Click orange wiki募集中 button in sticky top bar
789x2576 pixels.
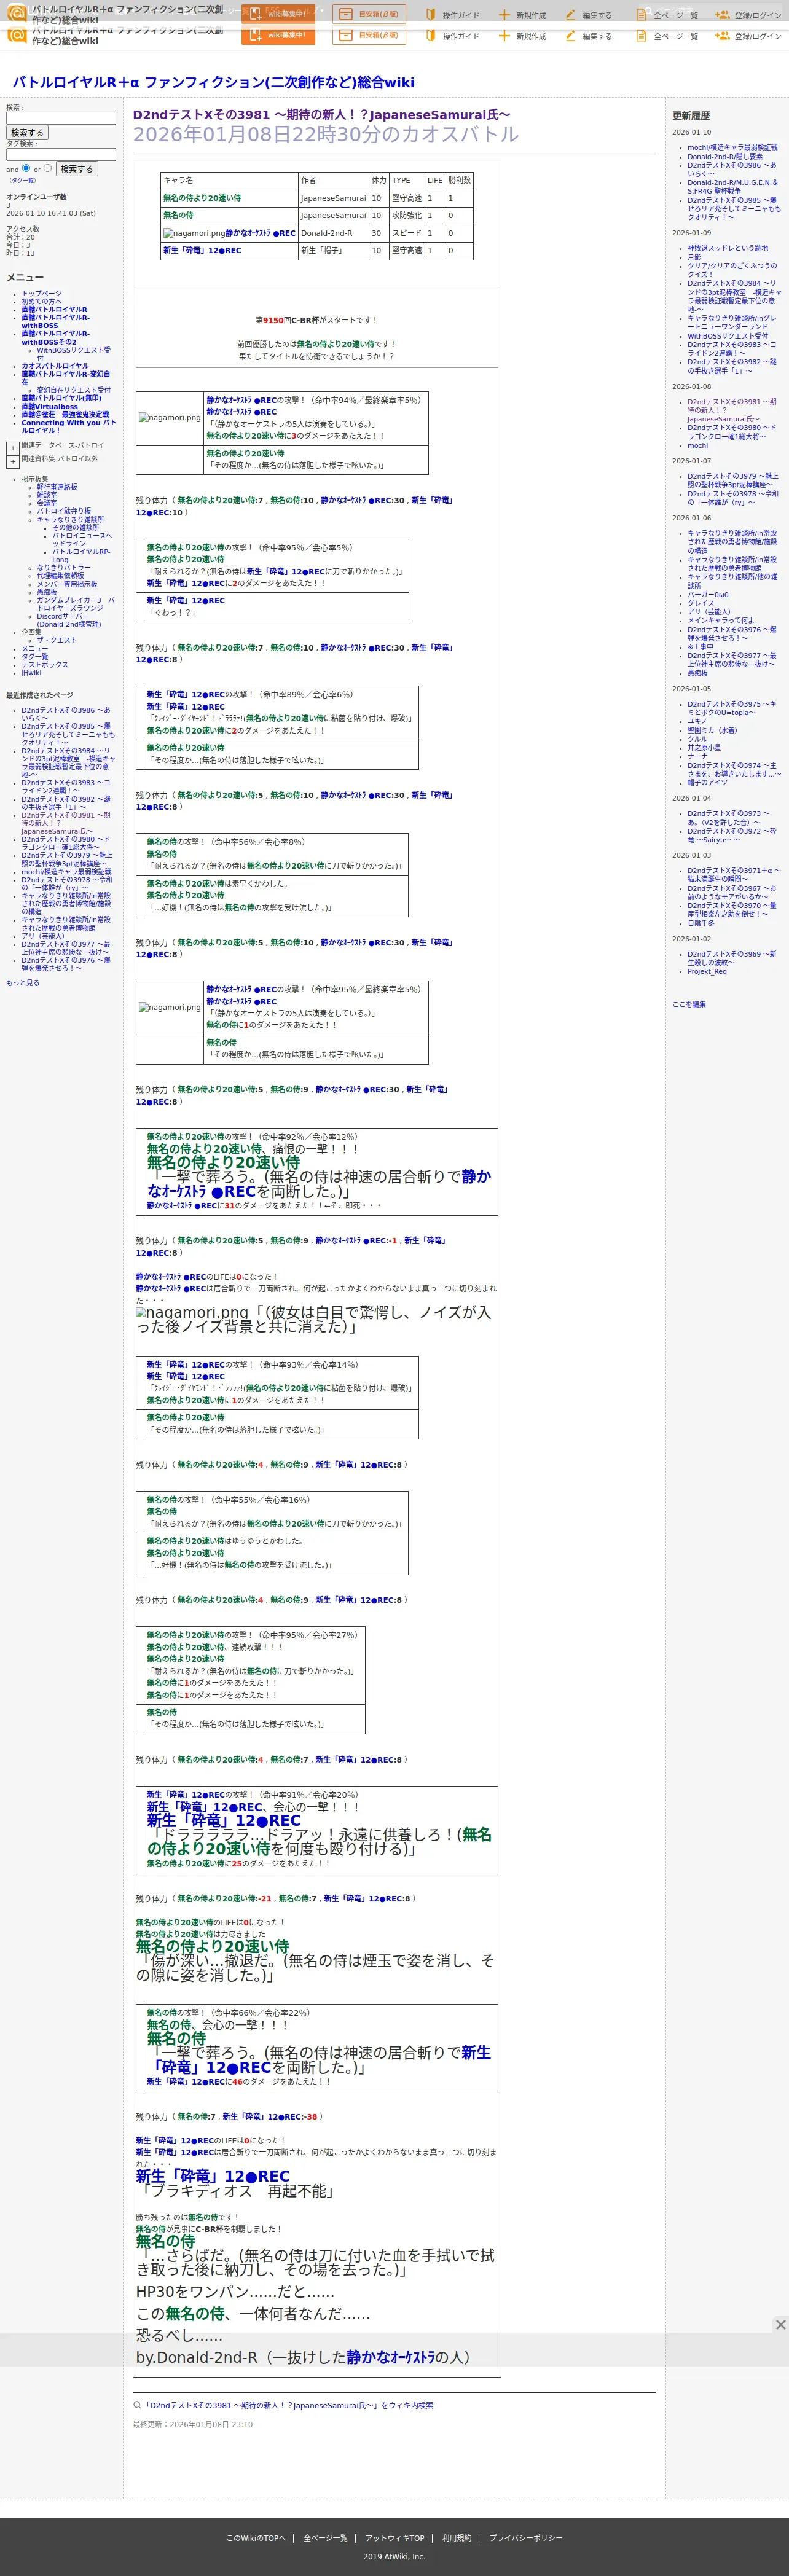278,14
